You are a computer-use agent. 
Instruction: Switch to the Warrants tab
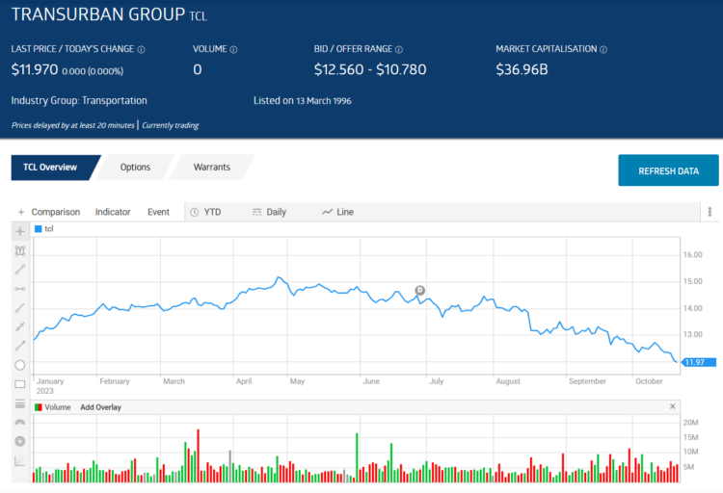[x=212, y=168]
